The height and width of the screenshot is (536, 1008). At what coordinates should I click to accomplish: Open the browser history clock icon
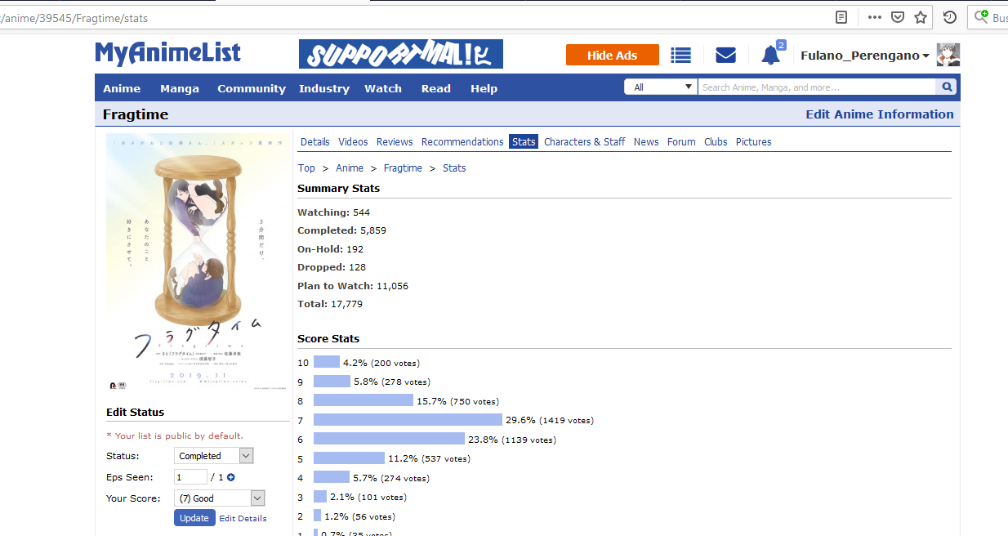pos(949,17)
